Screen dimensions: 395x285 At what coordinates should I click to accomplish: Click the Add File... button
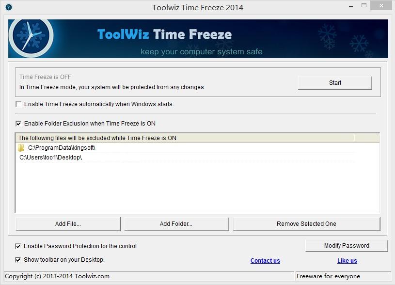tap(68, 224)
